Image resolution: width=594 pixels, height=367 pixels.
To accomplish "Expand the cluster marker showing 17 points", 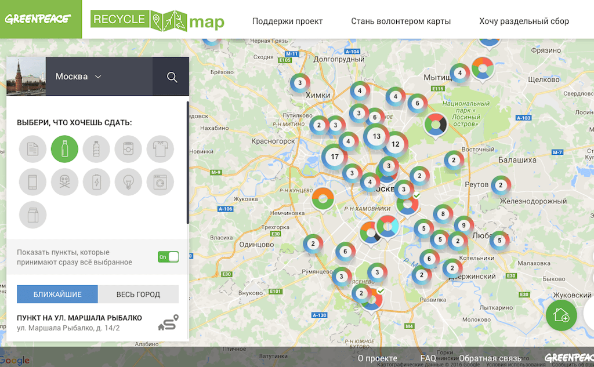I will coord(335,157).
